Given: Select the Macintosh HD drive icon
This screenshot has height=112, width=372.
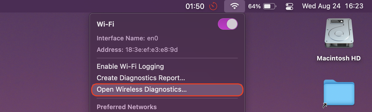Looking at the screenshot, I should pyautogui.click(x=339, y=33).
